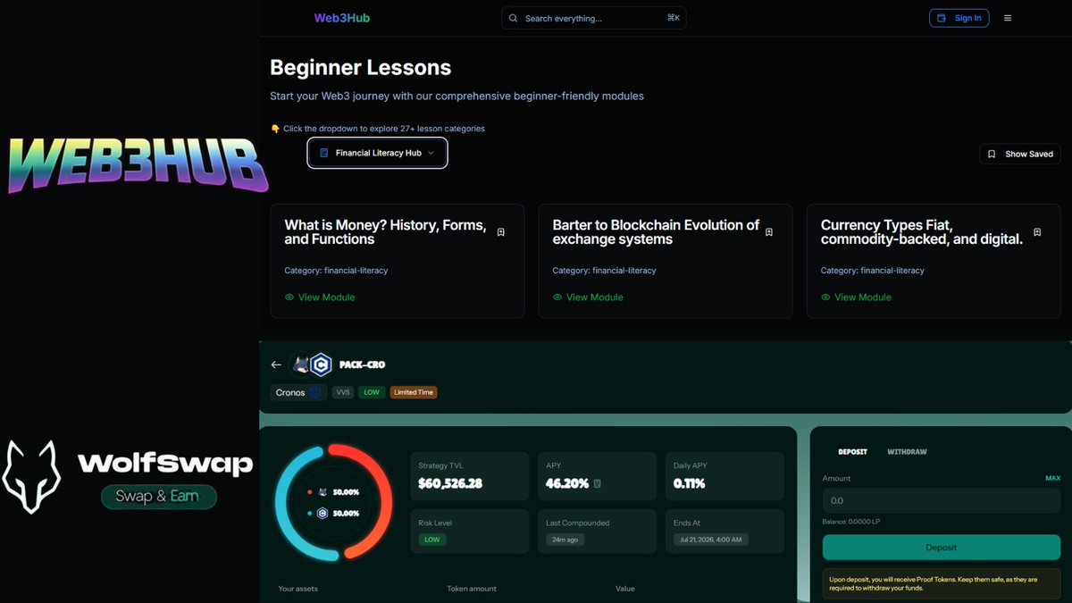Click the wolf icon in the donut legend
The image size is (1072, 603).
pos(322,492)
